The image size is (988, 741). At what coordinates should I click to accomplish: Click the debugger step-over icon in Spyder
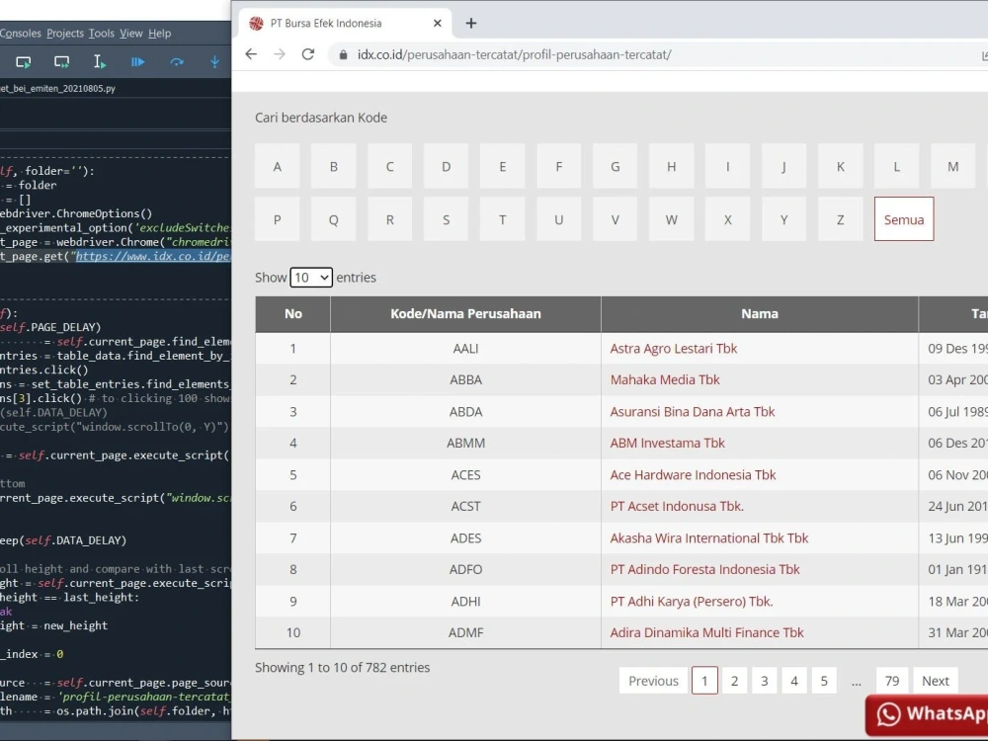pos(177,61)
